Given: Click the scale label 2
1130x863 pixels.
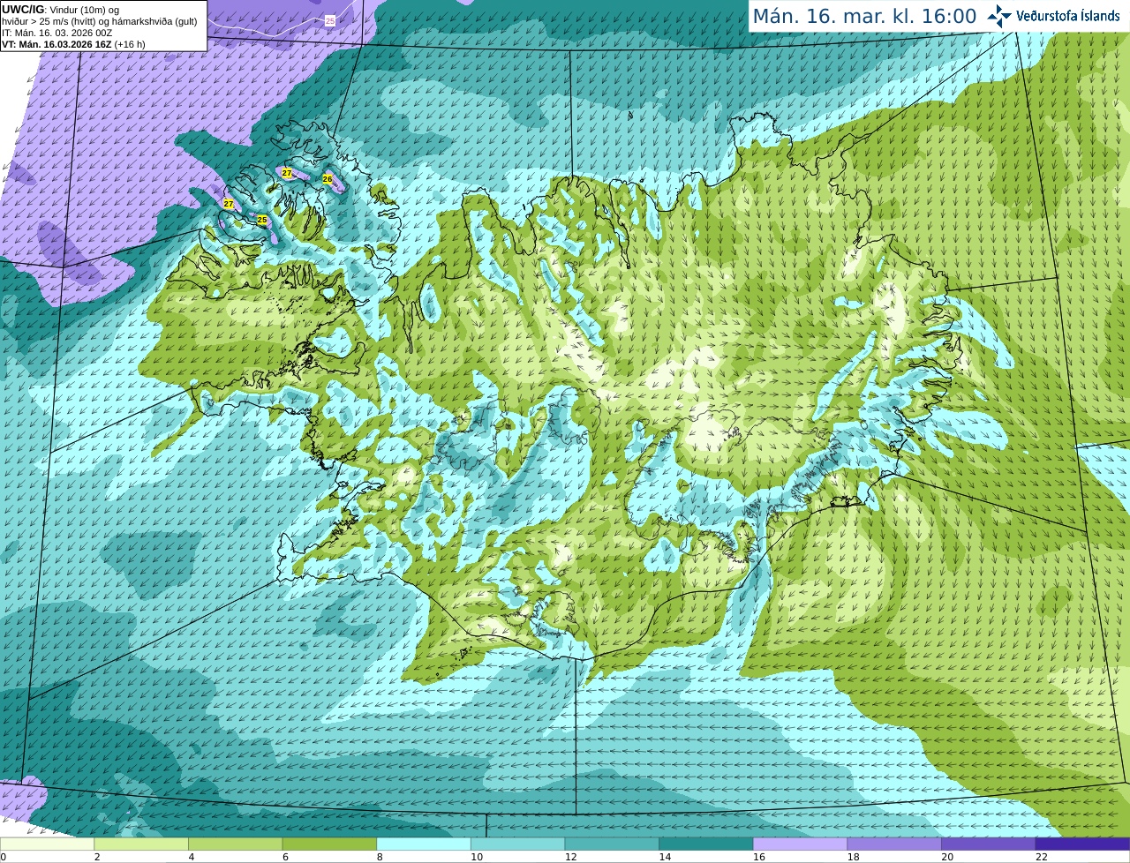Looking at the screenshot, I should (x=97, y=857).
